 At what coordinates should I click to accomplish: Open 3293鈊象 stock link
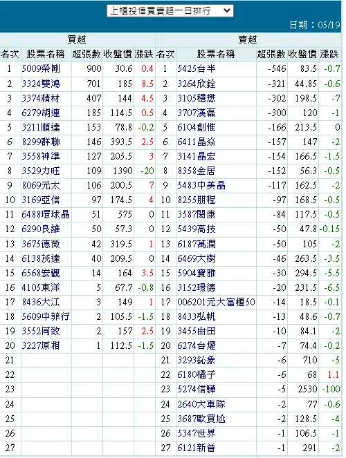tap(197, 360)
